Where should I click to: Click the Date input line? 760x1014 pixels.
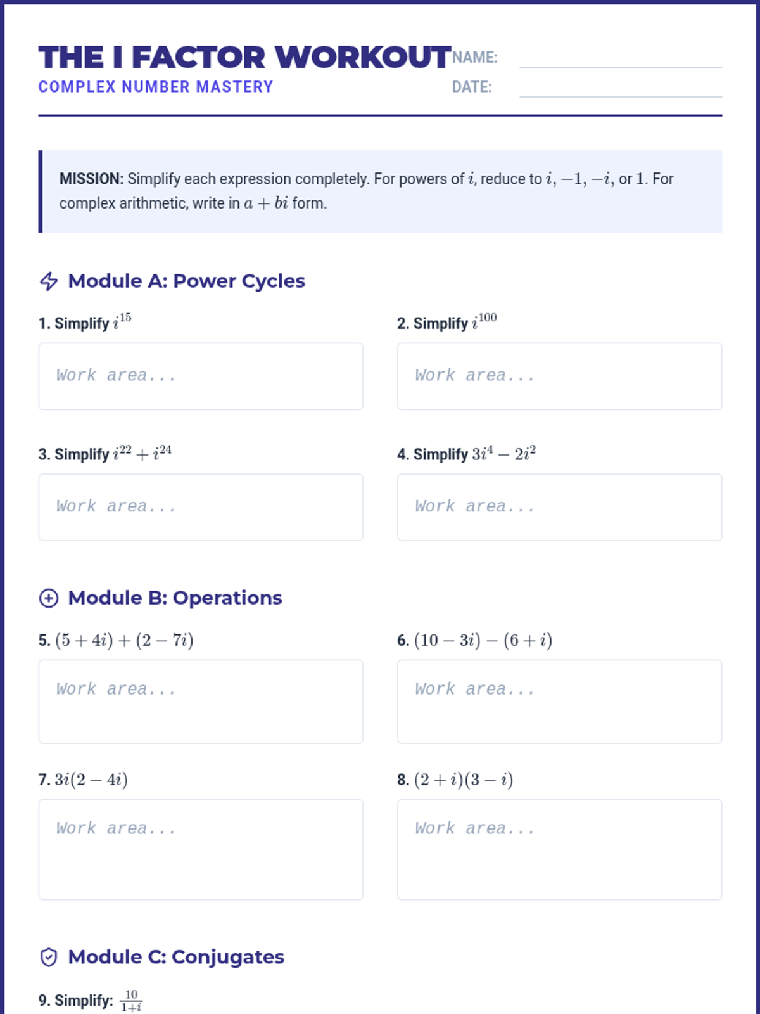[620, 87]
